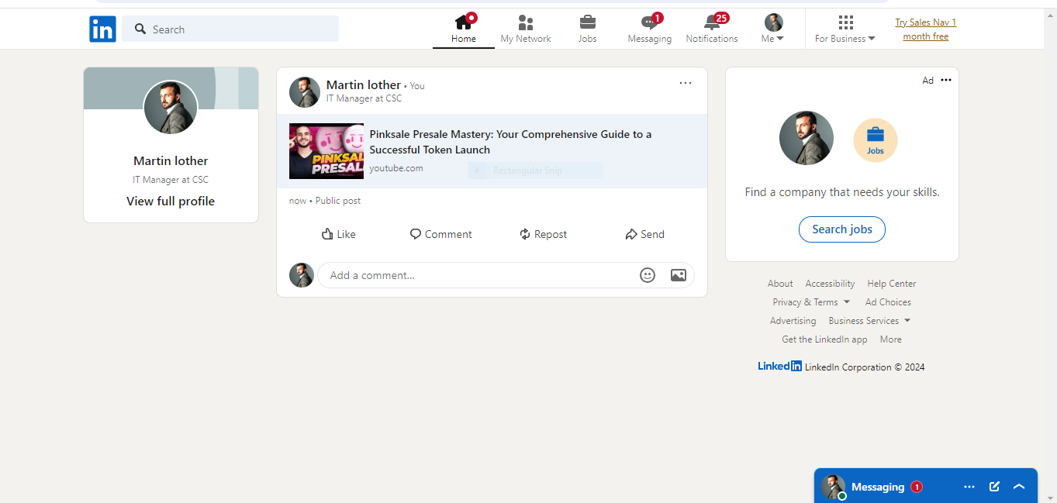The image size is (1057, 503).
Task: Expand Privacy & Terms dropdown
Action: [811, 302]
